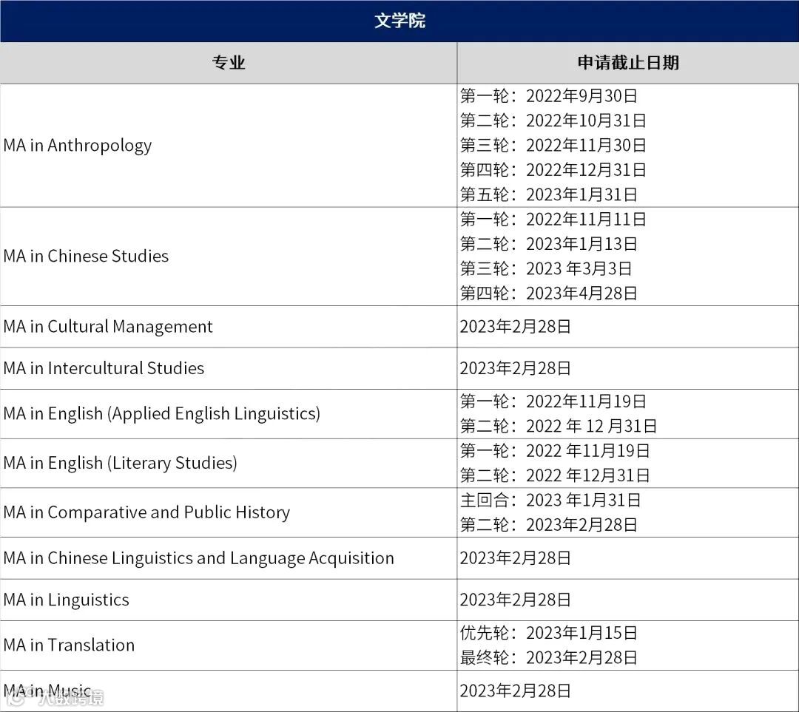Click Applied English Linguistics 第一轮 2022年11月19日
The image size is (799, 712).
coord(553,401)
